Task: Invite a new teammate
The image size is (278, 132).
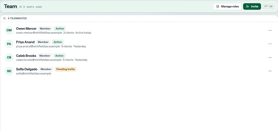Action: pyautogui.click(x=252, y=7)
